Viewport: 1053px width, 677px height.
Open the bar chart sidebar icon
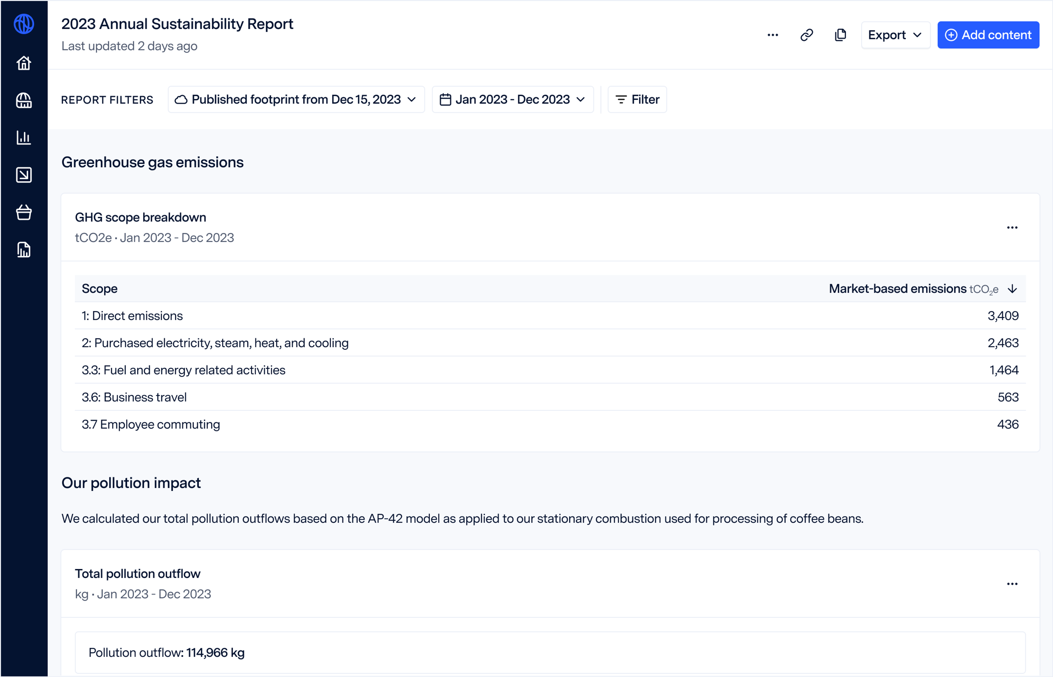click(x=24, y=138)
